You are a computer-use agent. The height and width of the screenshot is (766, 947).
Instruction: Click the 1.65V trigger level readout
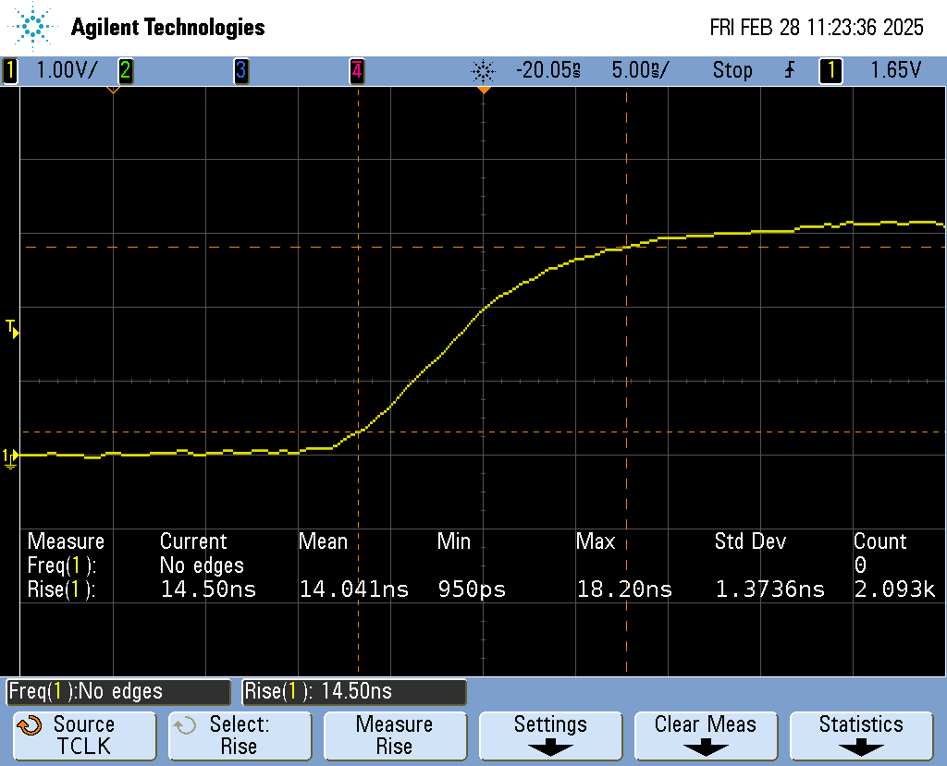896,70
